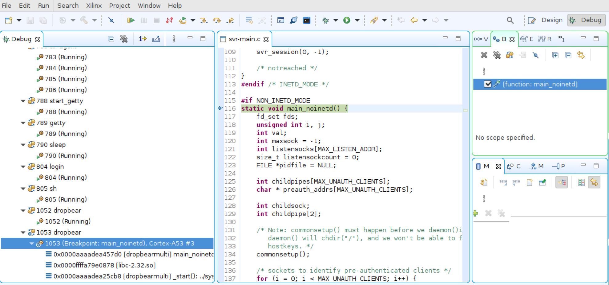Screen dimensions: 609x285
Task: Click Pin Memory Monitor icon
Action: (x=542, y=182)
